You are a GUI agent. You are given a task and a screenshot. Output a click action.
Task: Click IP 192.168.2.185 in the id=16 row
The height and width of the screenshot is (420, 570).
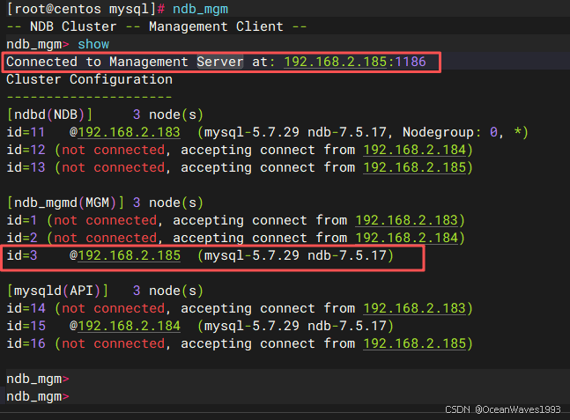pos(415,343)
